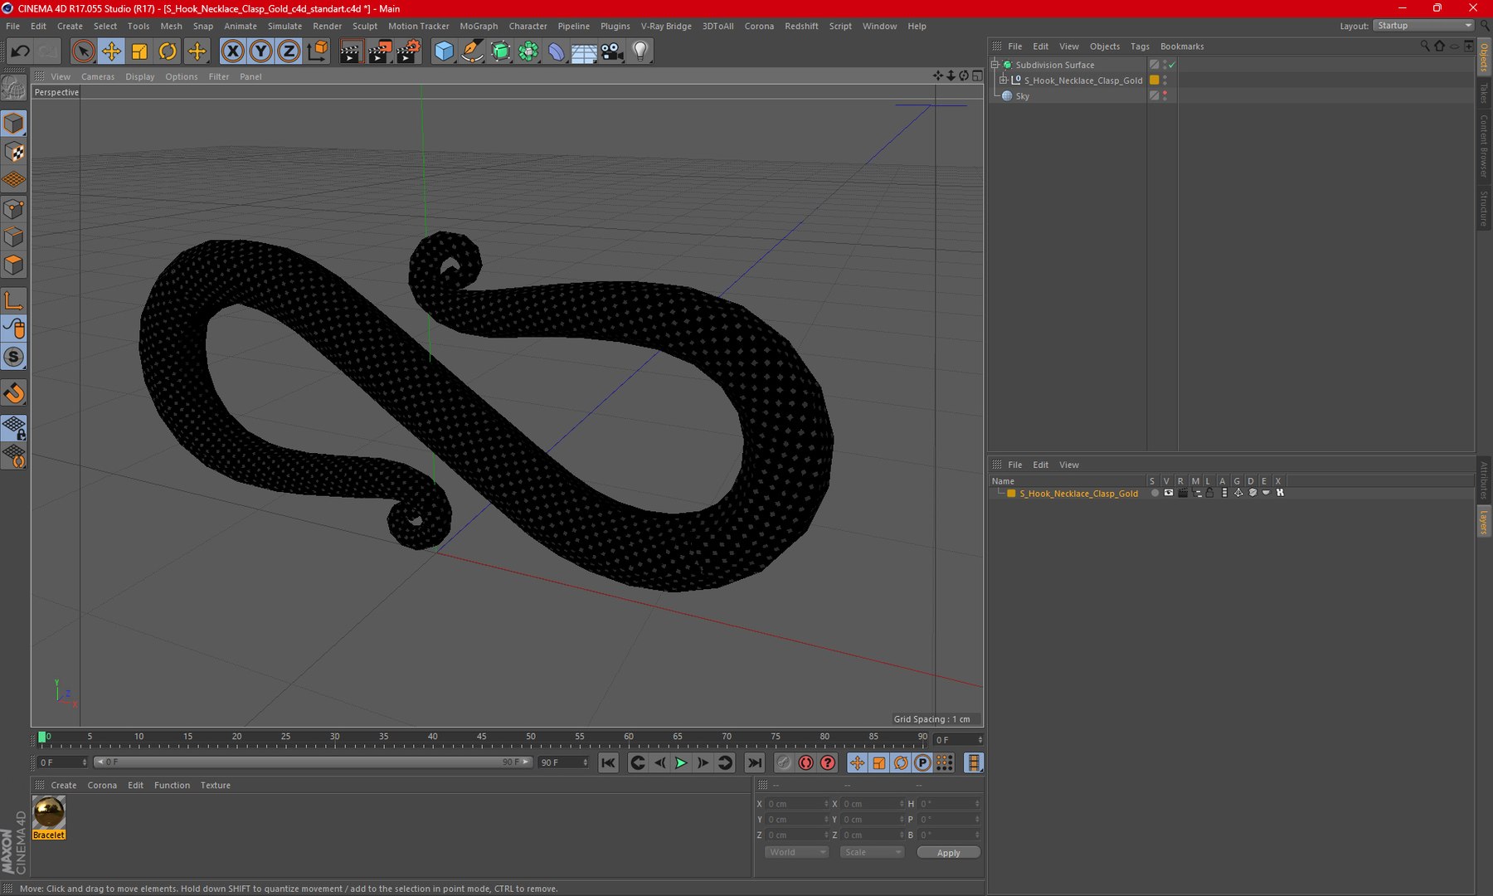This screenshot has width=1493, height=896.
Task: Switch to Edges mode
Action: [14, 236]
